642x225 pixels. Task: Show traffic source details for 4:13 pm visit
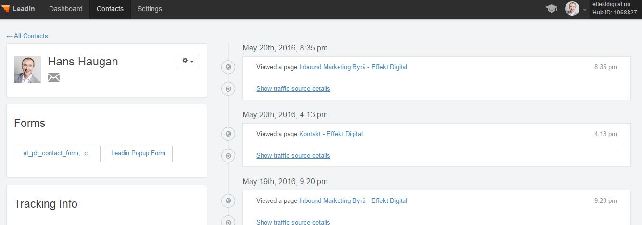tap(293, 155)
